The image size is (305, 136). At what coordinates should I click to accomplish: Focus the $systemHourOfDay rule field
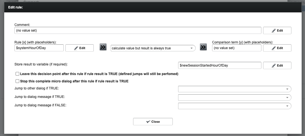click(x=39, y=48)
